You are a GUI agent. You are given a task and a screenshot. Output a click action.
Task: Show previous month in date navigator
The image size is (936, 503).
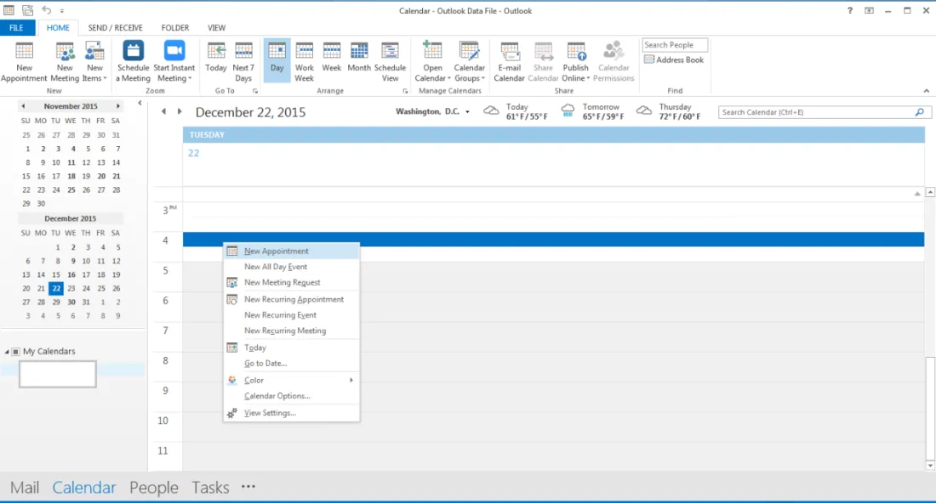click(23, 106)
